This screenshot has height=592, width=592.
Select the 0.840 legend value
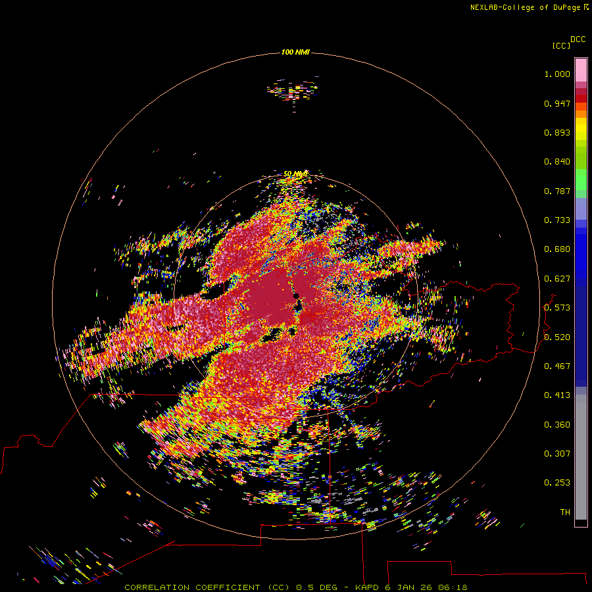(x=557, y=162)
